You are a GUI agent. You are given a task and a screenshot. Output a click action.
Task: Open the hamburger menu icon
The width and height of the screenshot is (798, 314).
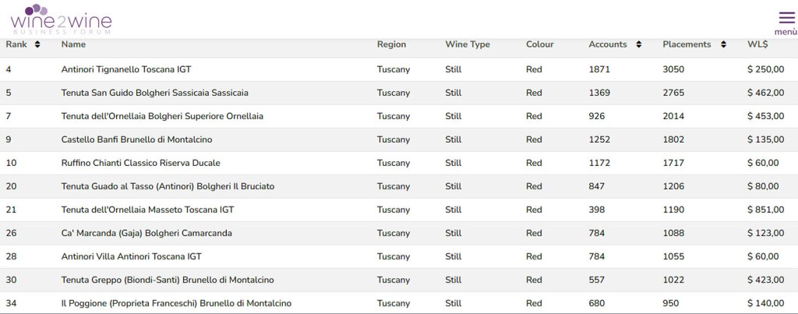786,18
